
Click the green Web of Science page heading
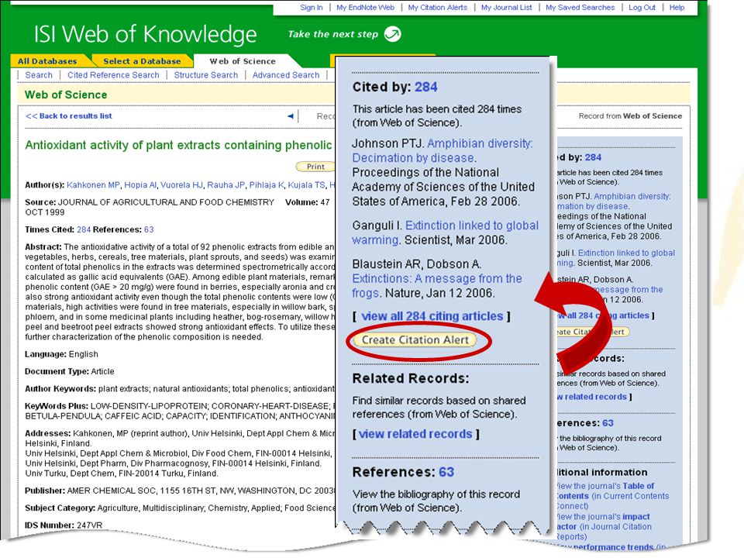66,95
